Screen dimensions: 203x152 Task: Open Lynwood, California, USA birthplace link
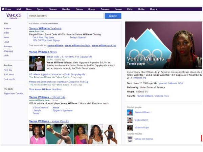(x=170, y=83)
